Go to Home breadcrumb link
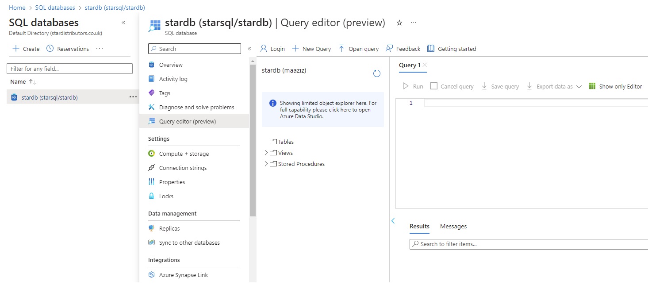Screen dimensions: 648x285 pyautogui.click(x=17, y=8)
